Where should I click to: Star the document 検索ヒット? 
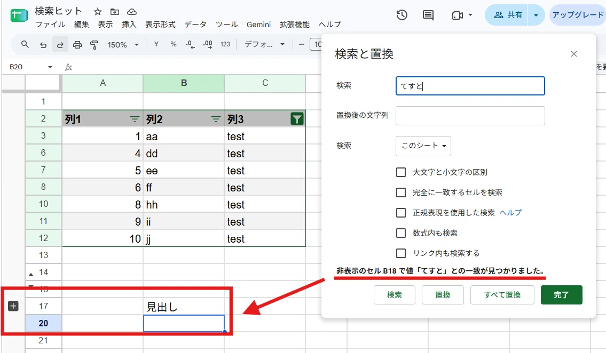tap(98, 12)
